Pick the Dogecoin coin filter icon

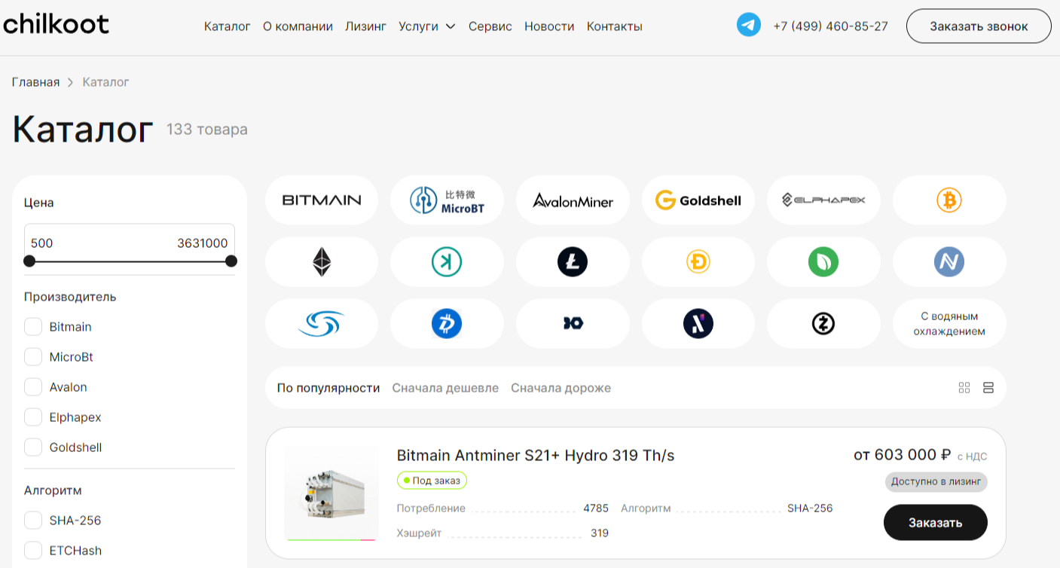[x=698, y=262]
